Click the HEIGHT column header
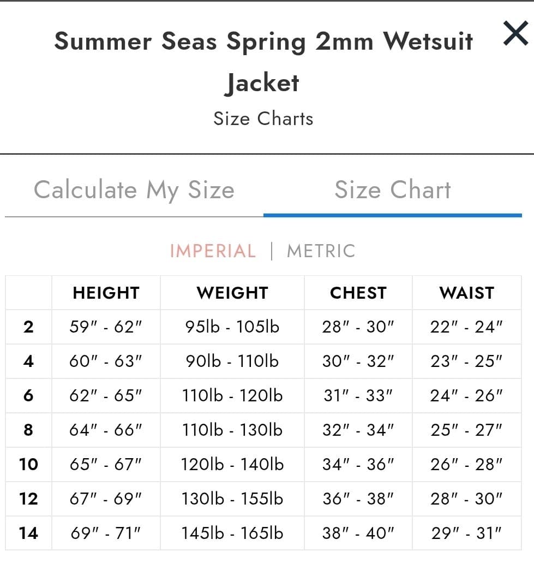Screen dimensions: 534x569 [x=106, y=293]
